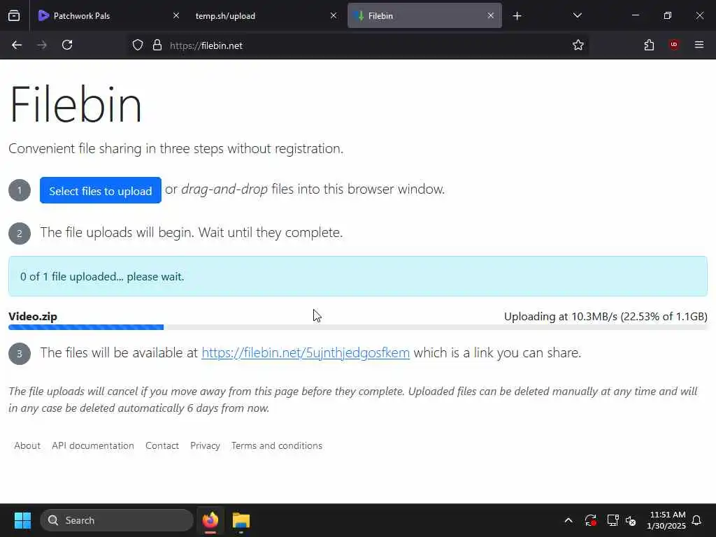Open the Extensions puzzle icon
716x537 pixels.
[x=649, y=45]
